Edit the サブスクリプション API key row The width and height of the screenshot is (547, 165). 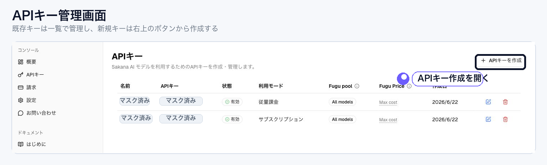(x=488, y=119)
